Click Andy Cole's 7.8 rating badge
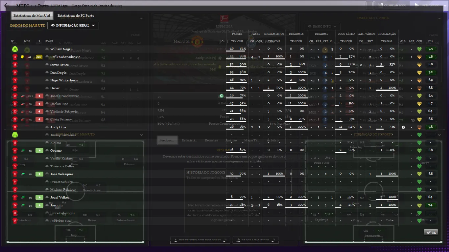This screenshot has width=449, height=252. 430,127
